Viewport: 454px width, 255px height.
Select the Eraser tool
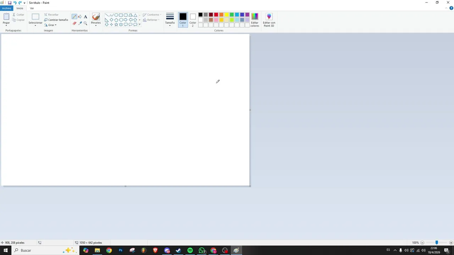click(x=74, y=23)
